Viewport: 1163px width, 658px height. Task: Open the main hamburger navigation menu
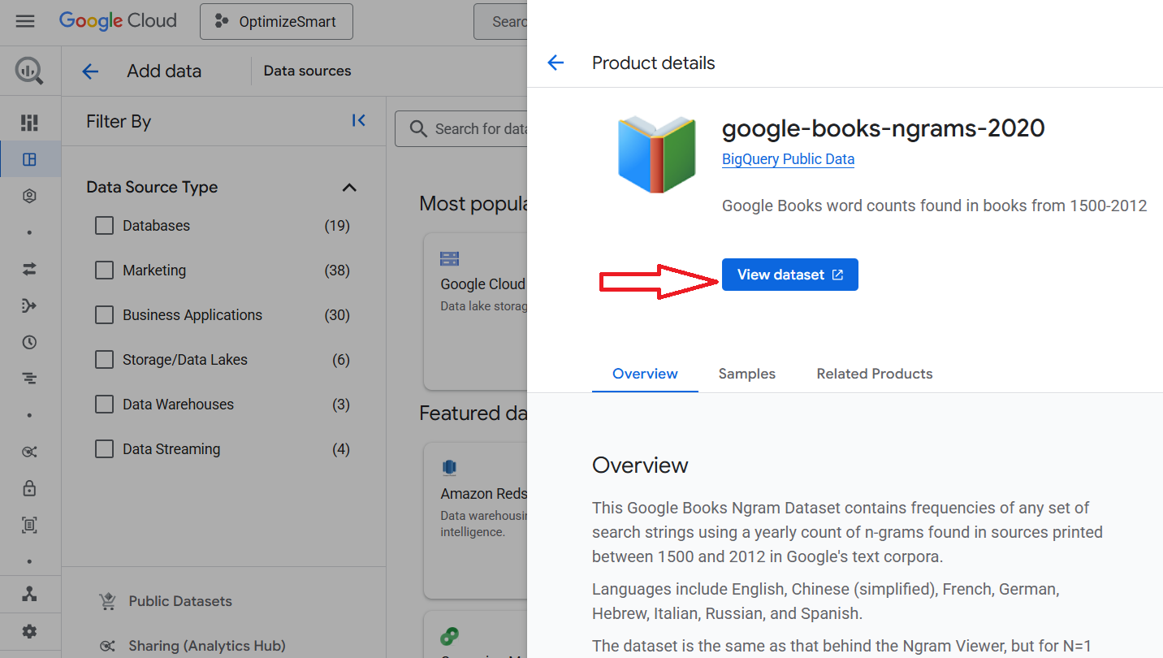(x=25, y=21)
